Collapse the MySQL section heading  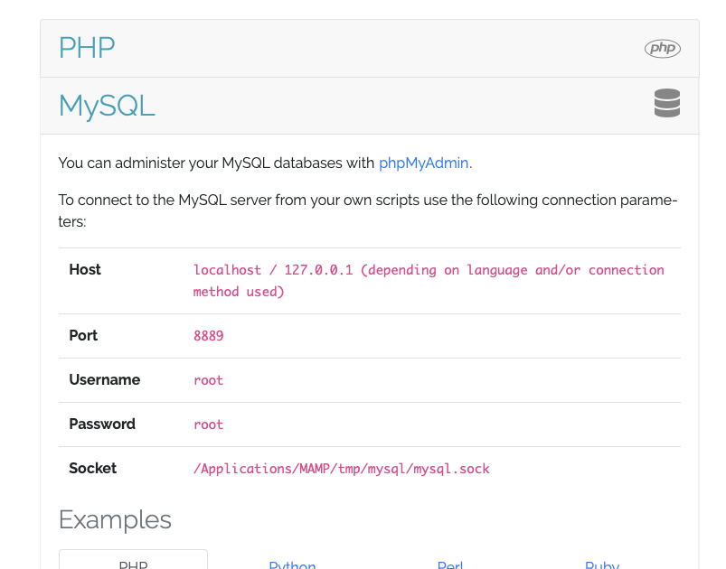[107, 106]
